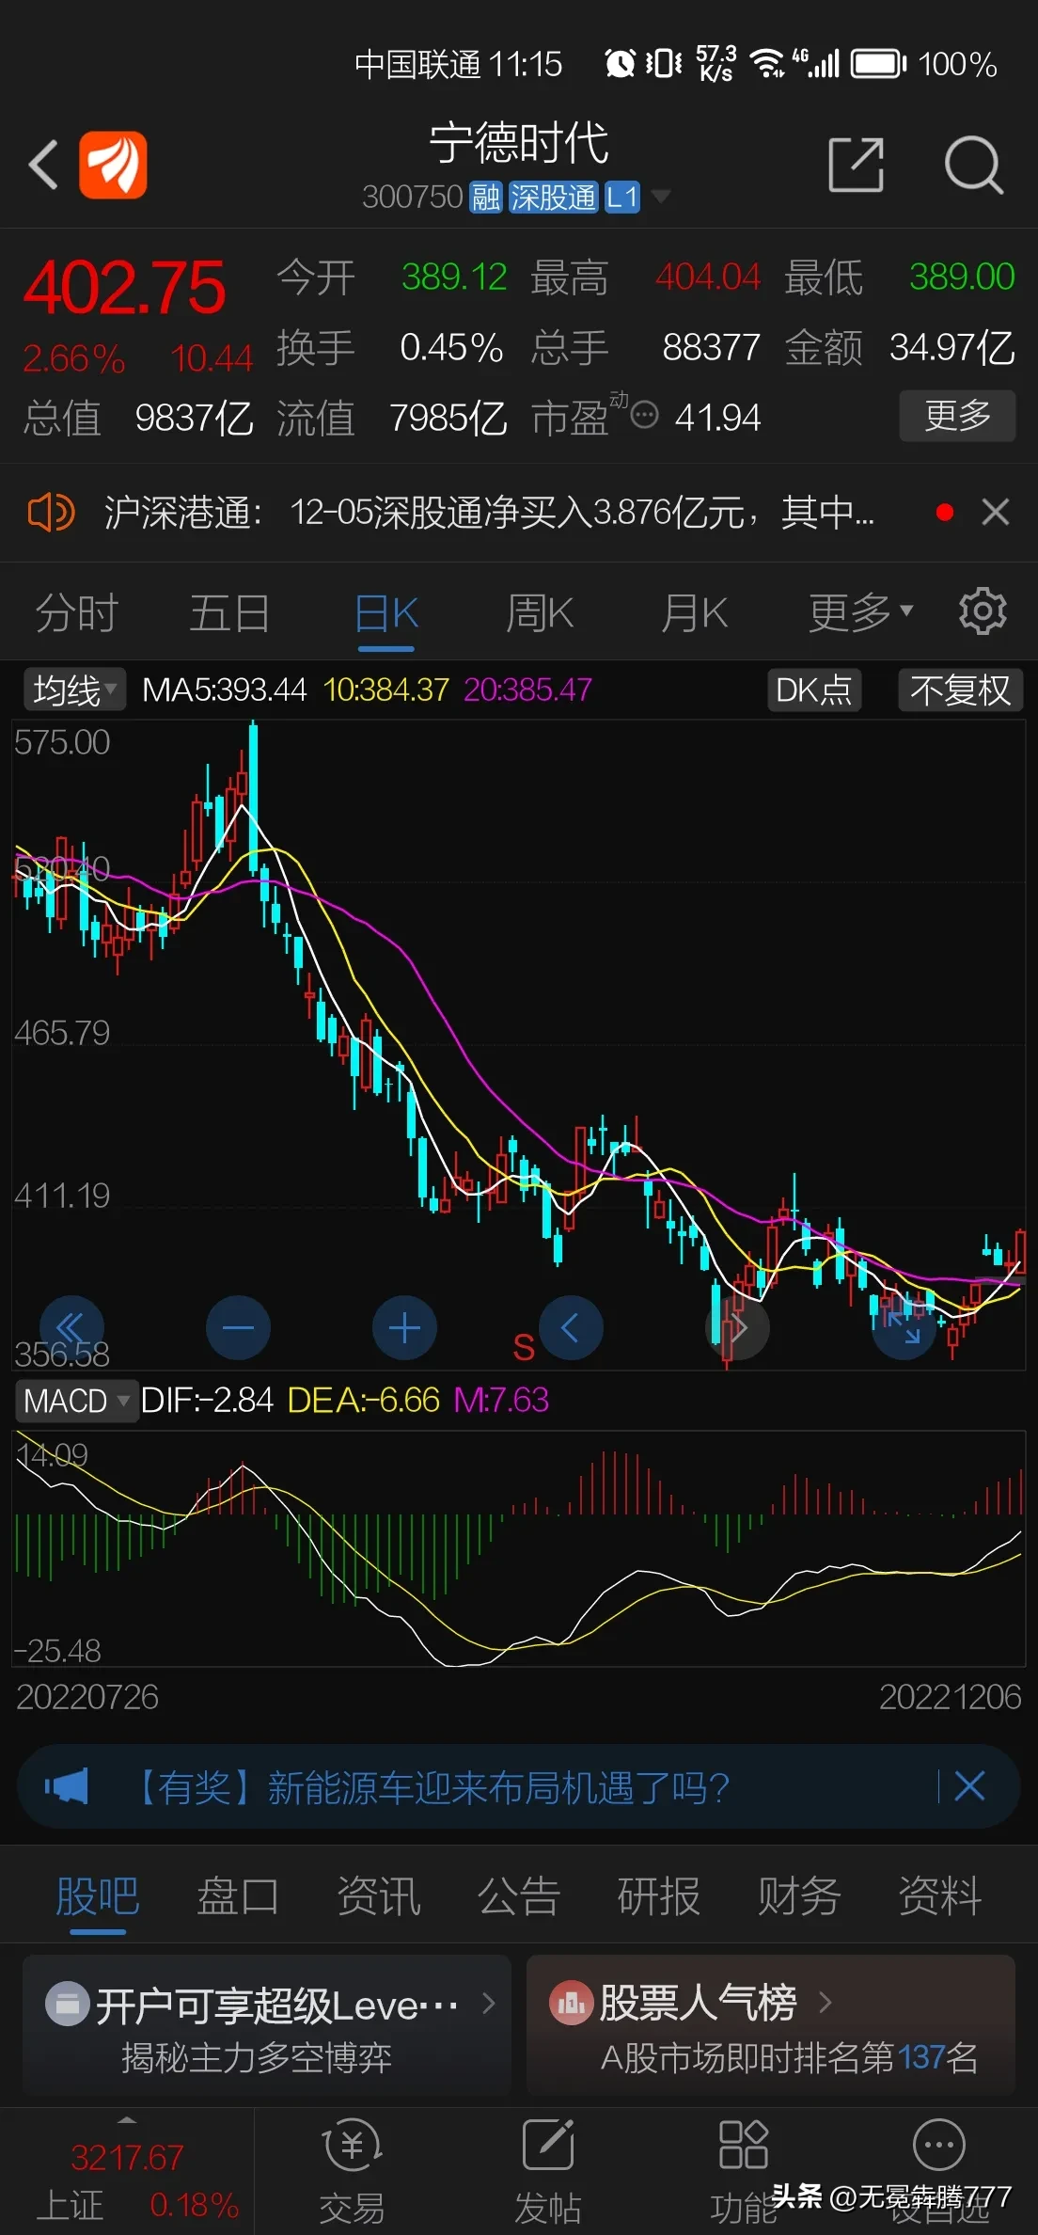1038x2235 pixels.
Task: Select the 资讯 tab
Action: pyautogui.click(x=378, y=1895)
